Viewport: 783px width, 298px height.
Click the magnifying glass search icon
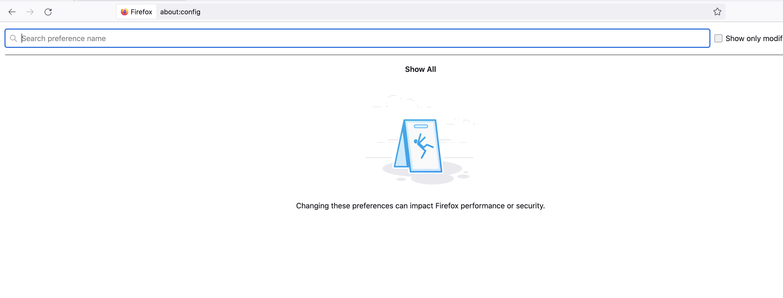coord(13,38)
